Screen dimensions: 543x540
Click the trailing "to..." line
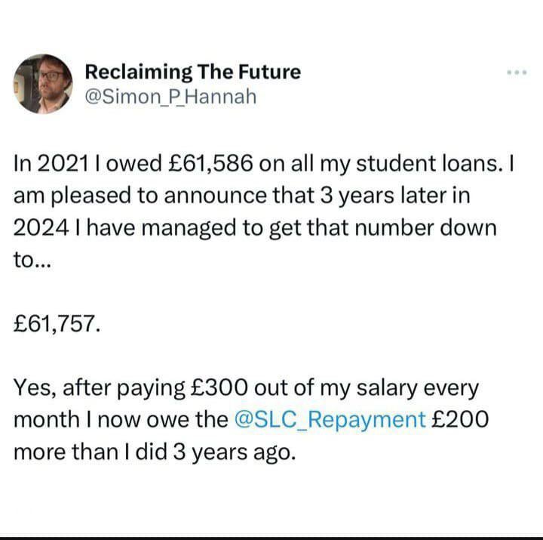[32, 260]
